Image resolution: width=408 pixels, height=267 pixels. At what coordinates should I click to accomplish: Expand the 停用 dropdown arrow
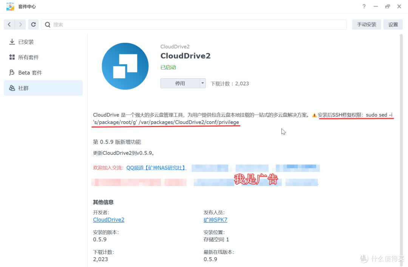pos(203,83)
